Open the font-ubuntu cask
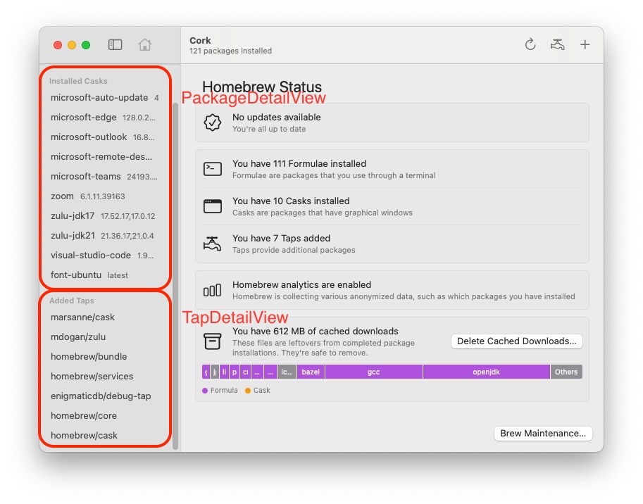The width and height of the screenshot is (643, 504). pyautogui.click(x=105, y=275)
